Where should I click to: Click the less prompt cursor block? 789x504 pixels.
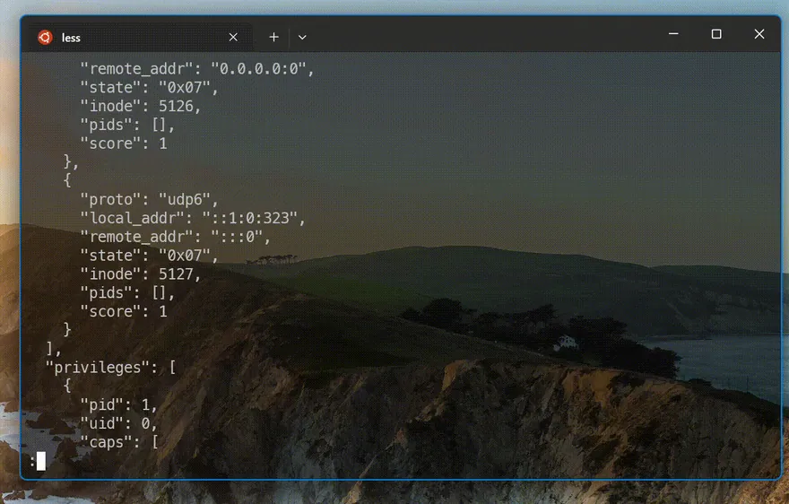[41, 461]
